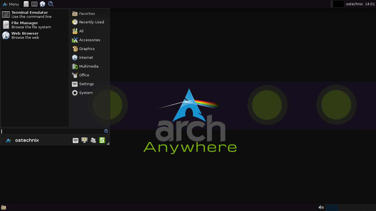
Task: Open Settings Manager icon in the menu footer
Action: pyautogui.click(x=75, y=140)
